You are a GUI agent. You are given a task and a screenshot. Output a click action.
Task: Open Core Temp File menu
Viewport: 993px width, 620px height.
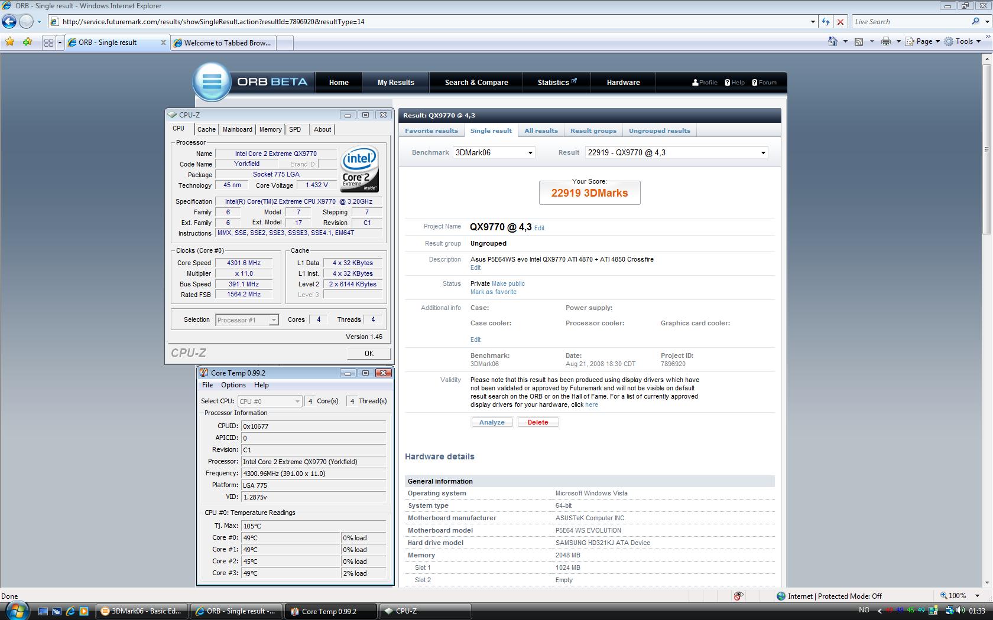pyautogui.click(x=207, y=385)
